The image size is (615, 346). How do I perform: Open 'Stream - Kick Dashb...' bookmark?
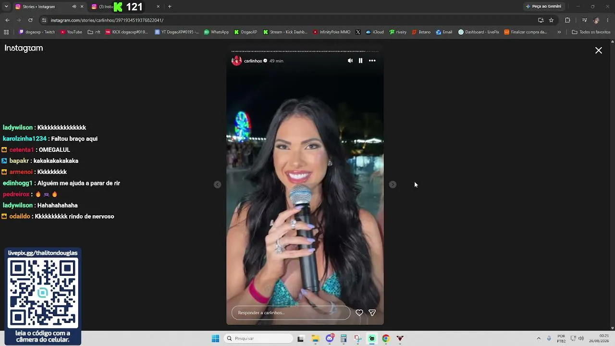click(285, 32)
